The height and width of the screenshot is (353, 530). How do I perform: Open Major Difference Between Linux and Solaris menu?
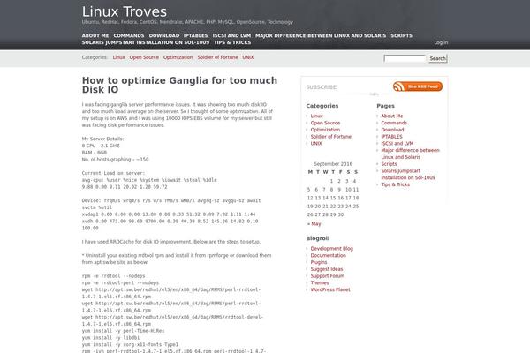click(x=321, y=35)
